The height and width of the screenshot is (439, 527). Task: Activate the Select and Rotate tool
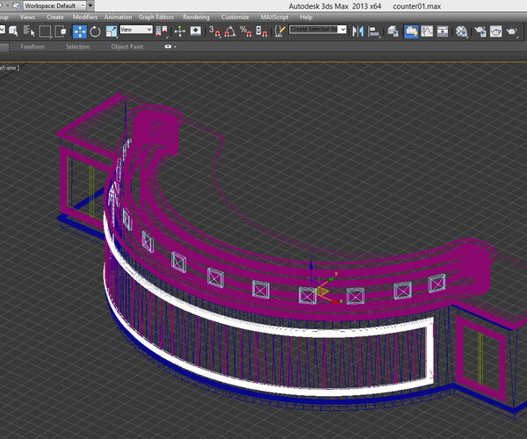point(94,31)
